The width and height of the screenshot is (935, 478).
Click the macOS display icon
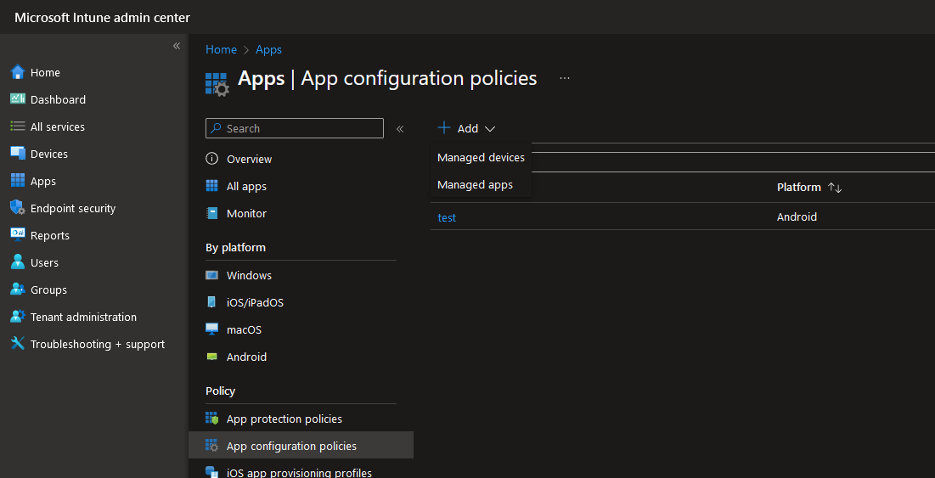click(211, 329)
